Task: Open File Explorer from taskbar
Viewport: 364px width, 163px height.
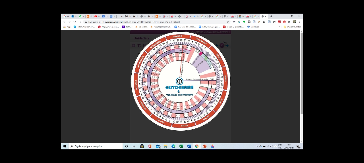Action: tap(166, 146)
